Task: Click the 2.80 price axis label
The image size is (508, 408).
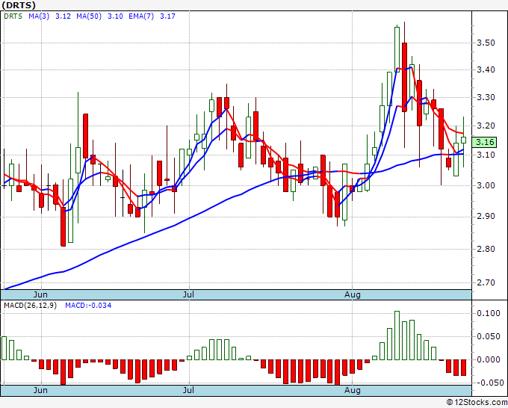Action: click(x=486, y=249)
